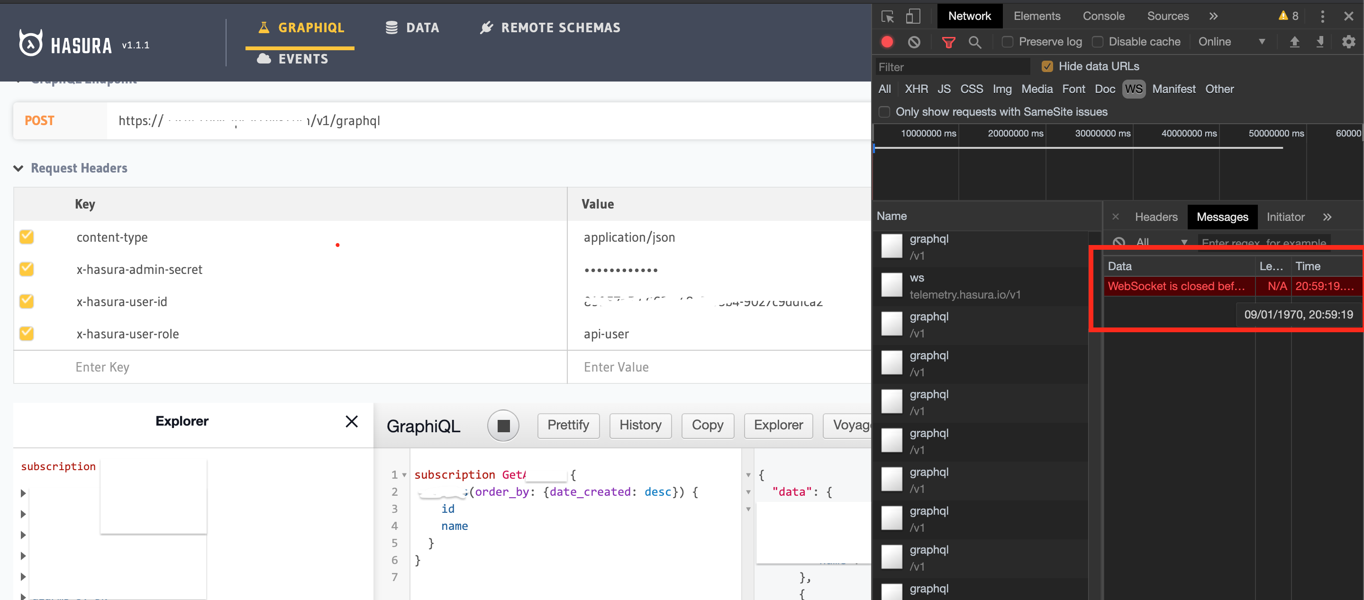Uncheck the content-type header
This screenshot has height=600, width=1364.
27,236
